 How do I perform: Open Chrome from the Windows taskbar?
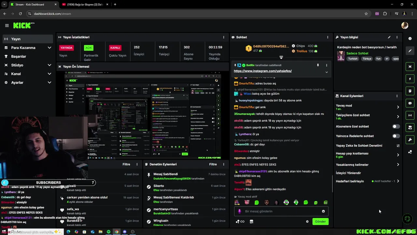coord(116,232)
